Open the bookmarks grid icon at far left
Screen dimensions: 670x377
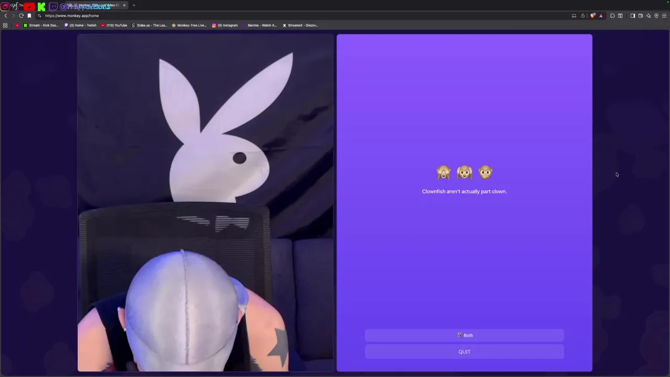pyautogui.click(x=5, y=25)
